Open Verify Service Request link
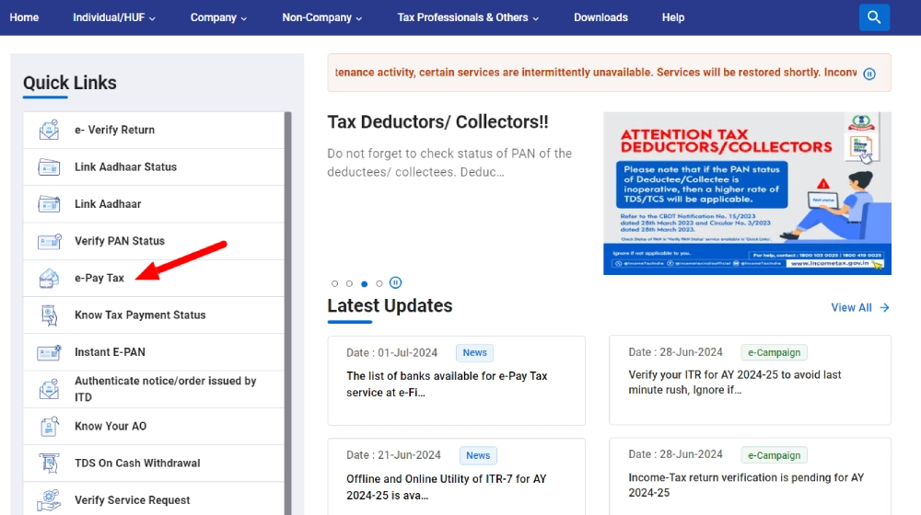Viewport: 921px width, 515px height. coord(154,499)
